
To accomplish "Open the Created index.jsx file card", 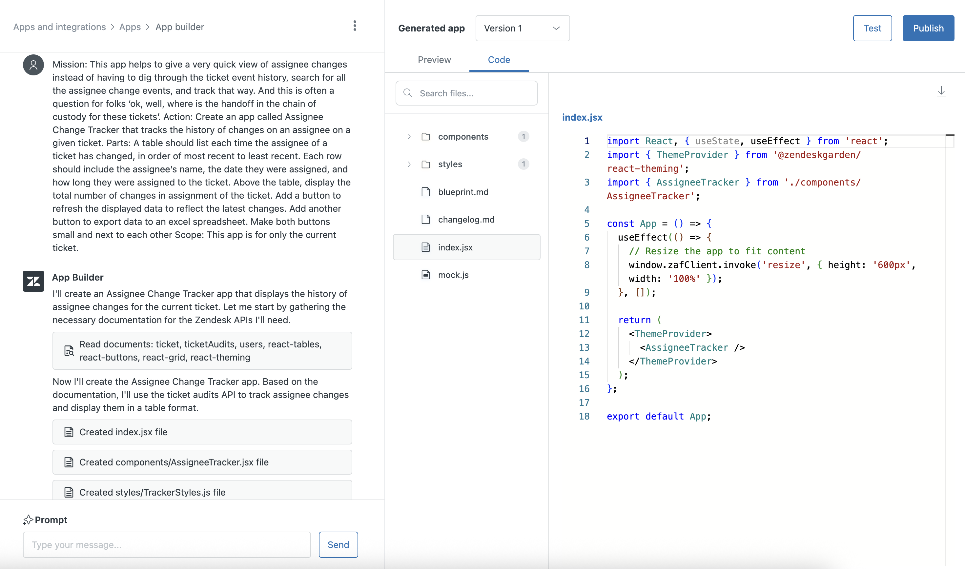I will point(202,432).
